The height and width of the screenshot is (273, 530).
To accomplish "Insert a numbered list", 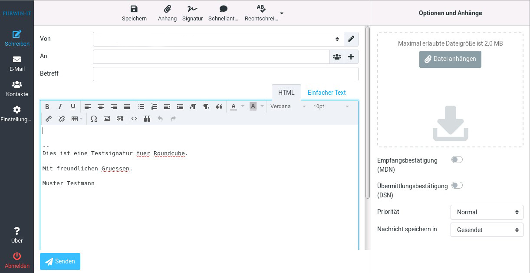I will [x=154, y=107].
